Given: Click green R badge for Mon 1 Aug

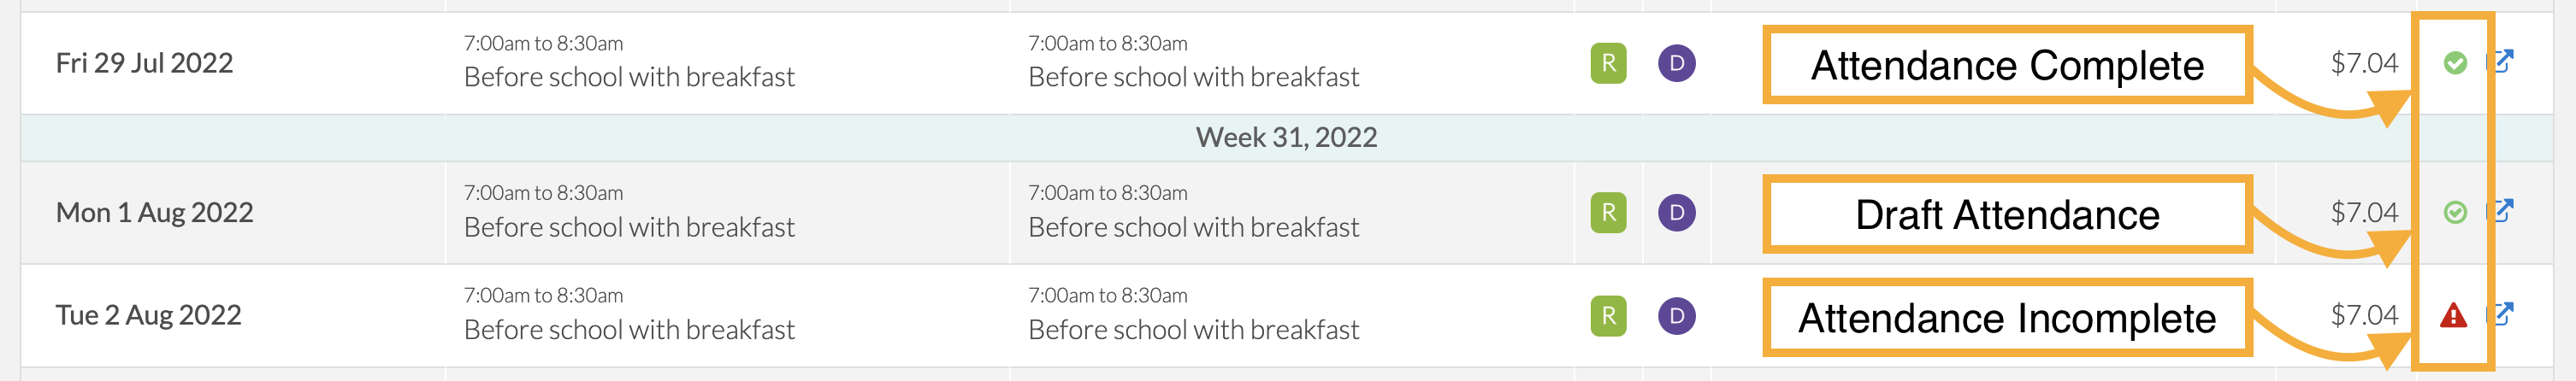Looking at the screenshot, I should 1608,213.
